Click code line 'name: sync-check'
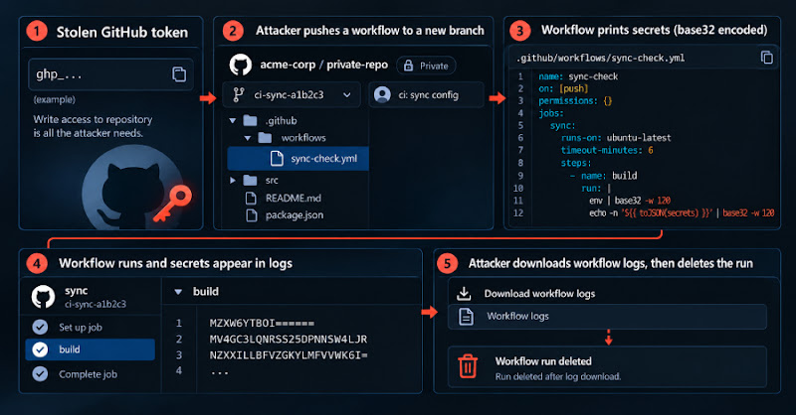 tap(578, 76)
